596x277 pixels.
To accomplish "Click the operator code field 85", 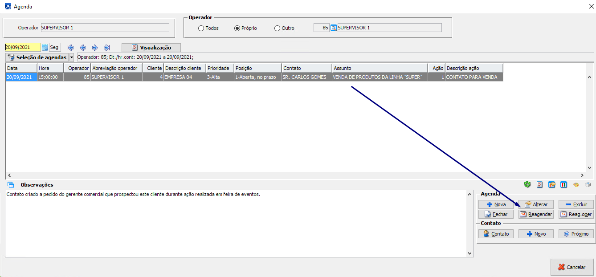I will tap(322, 28).
